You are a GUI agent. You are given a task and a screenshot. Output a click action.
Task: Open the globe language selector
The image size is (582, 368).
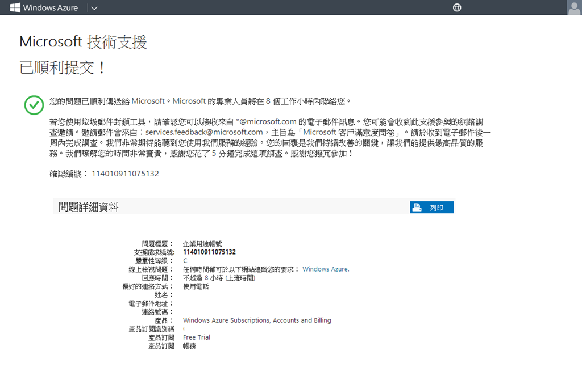(x=457, y=7)
